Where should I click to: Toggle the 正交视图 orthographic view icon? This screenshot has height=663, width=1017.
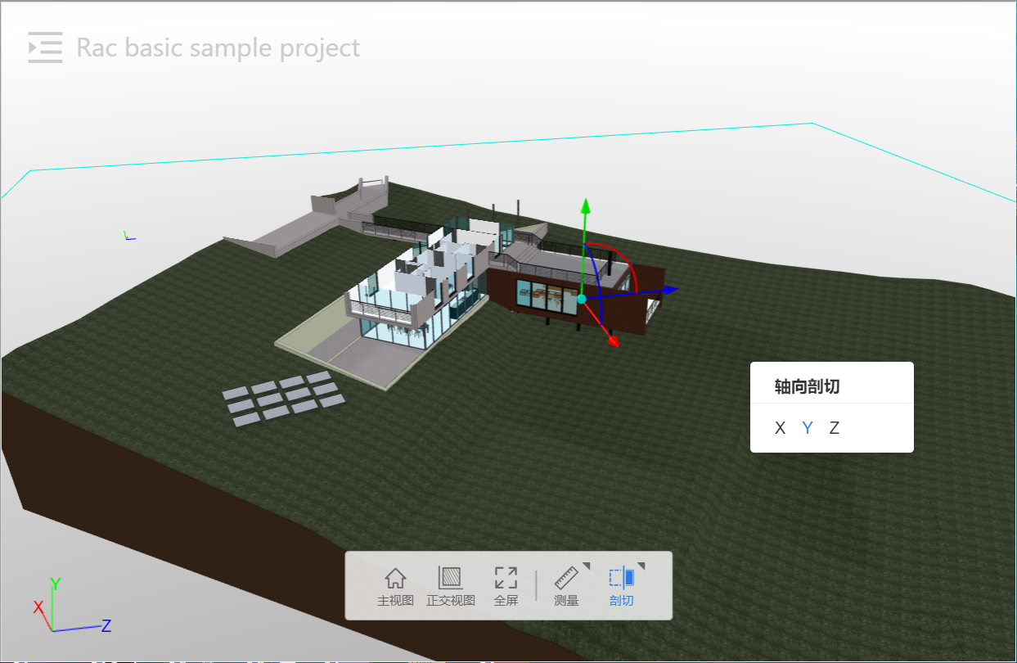[450, 578]
